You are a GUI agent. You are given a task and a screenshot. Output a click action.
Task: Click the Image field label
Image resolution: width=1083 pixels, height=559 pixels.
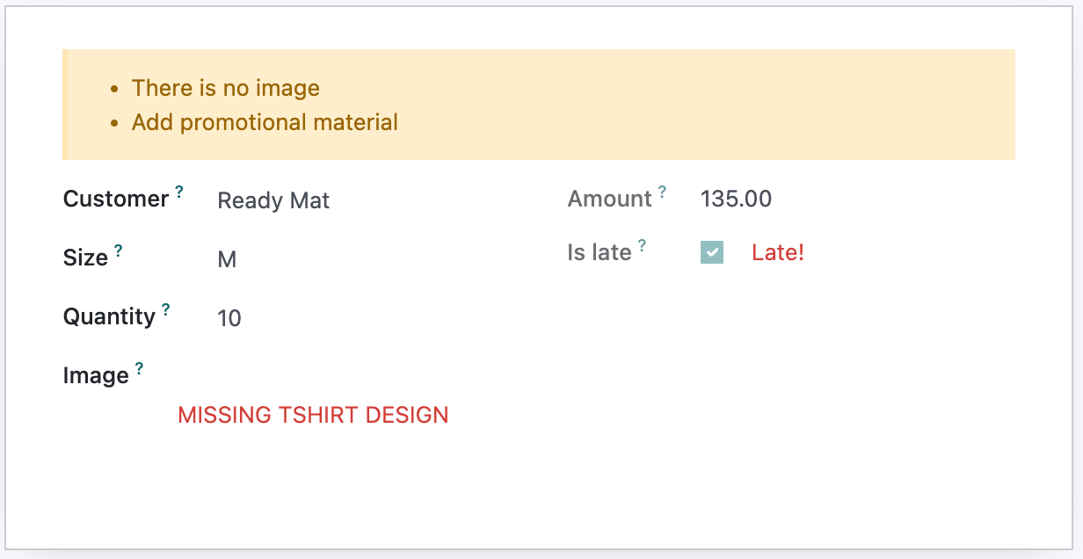[95, 375]
